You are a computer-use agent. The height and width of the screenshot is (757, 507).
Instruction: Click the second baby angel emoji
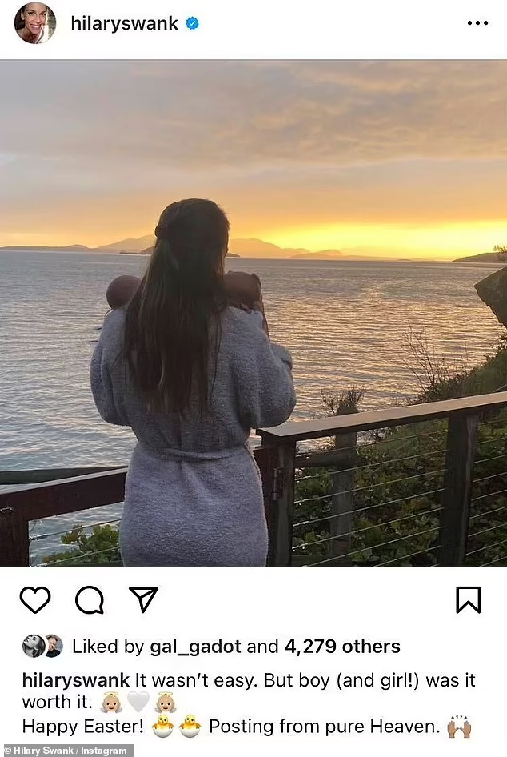point(166,703)
